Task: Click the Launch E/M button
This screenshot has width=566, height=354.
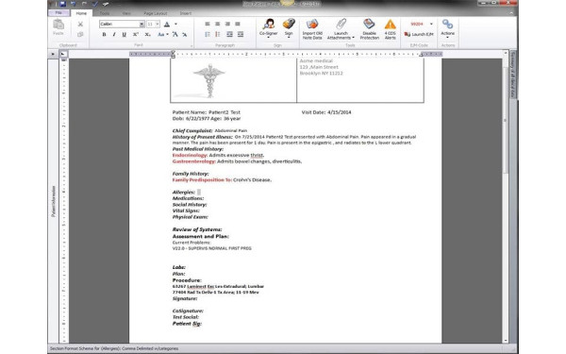Action: tap(419, 34)
